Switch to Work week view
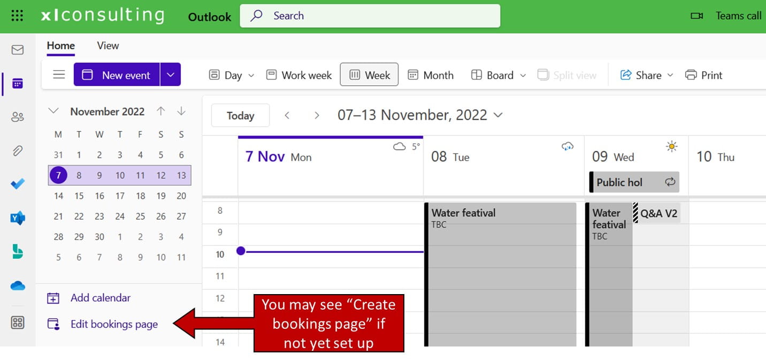Screen dimensions: 766x362 299,75
